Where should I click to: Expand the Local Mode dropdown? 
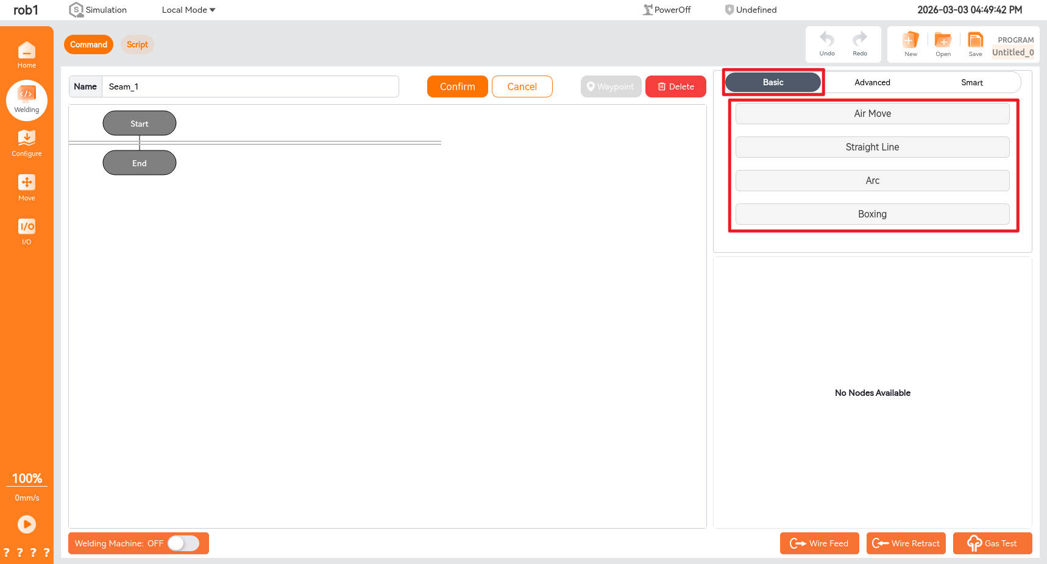(x=188, y=10)
